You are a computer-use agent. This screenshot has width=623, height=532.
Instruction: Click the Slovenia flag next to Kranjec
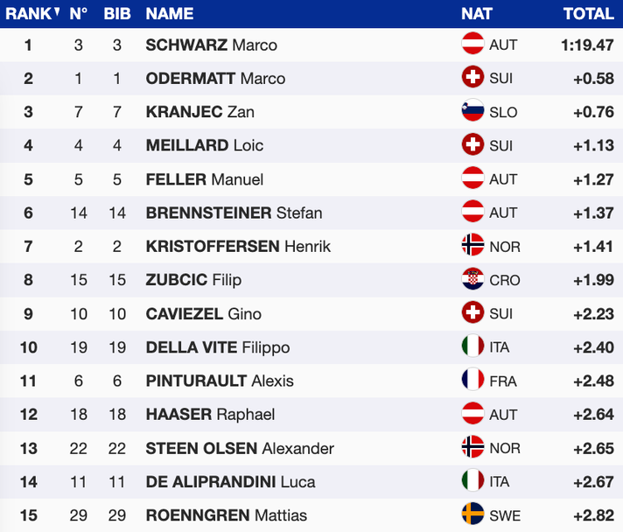[472, 112]
